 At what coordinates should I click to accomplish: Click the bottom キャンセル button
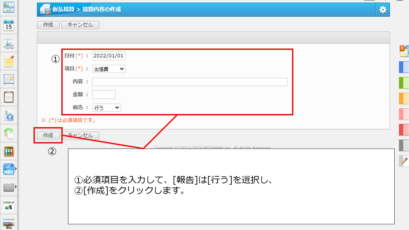[x=80, y=135]
